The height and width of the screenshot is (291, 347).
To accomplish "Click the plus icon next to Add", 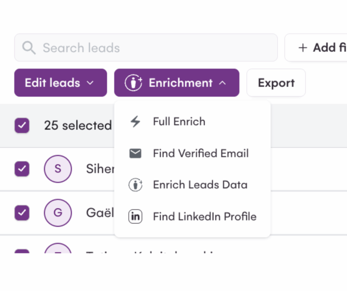I will pos(303,48).
